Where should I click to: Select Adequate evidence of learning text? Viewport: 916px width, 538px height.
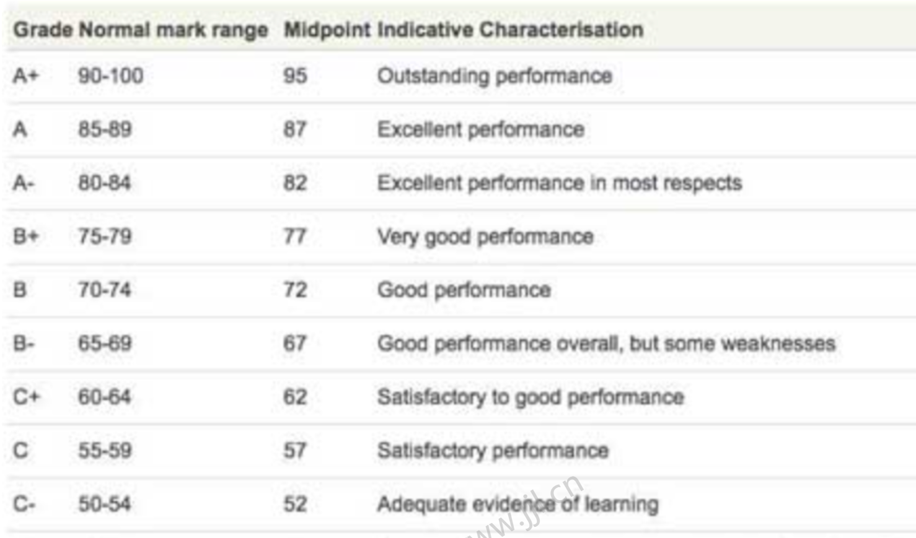click(x=517, y=504)
